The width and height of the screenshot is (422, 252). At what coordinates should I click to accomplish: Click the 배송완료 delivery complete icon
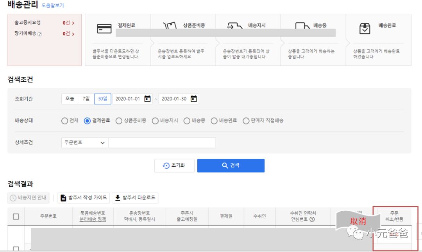365,27
